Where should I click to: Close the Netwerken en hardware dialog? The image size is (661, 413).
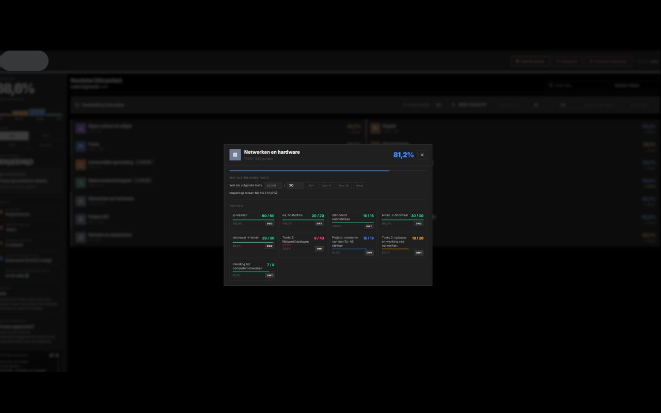coord(422,155)
